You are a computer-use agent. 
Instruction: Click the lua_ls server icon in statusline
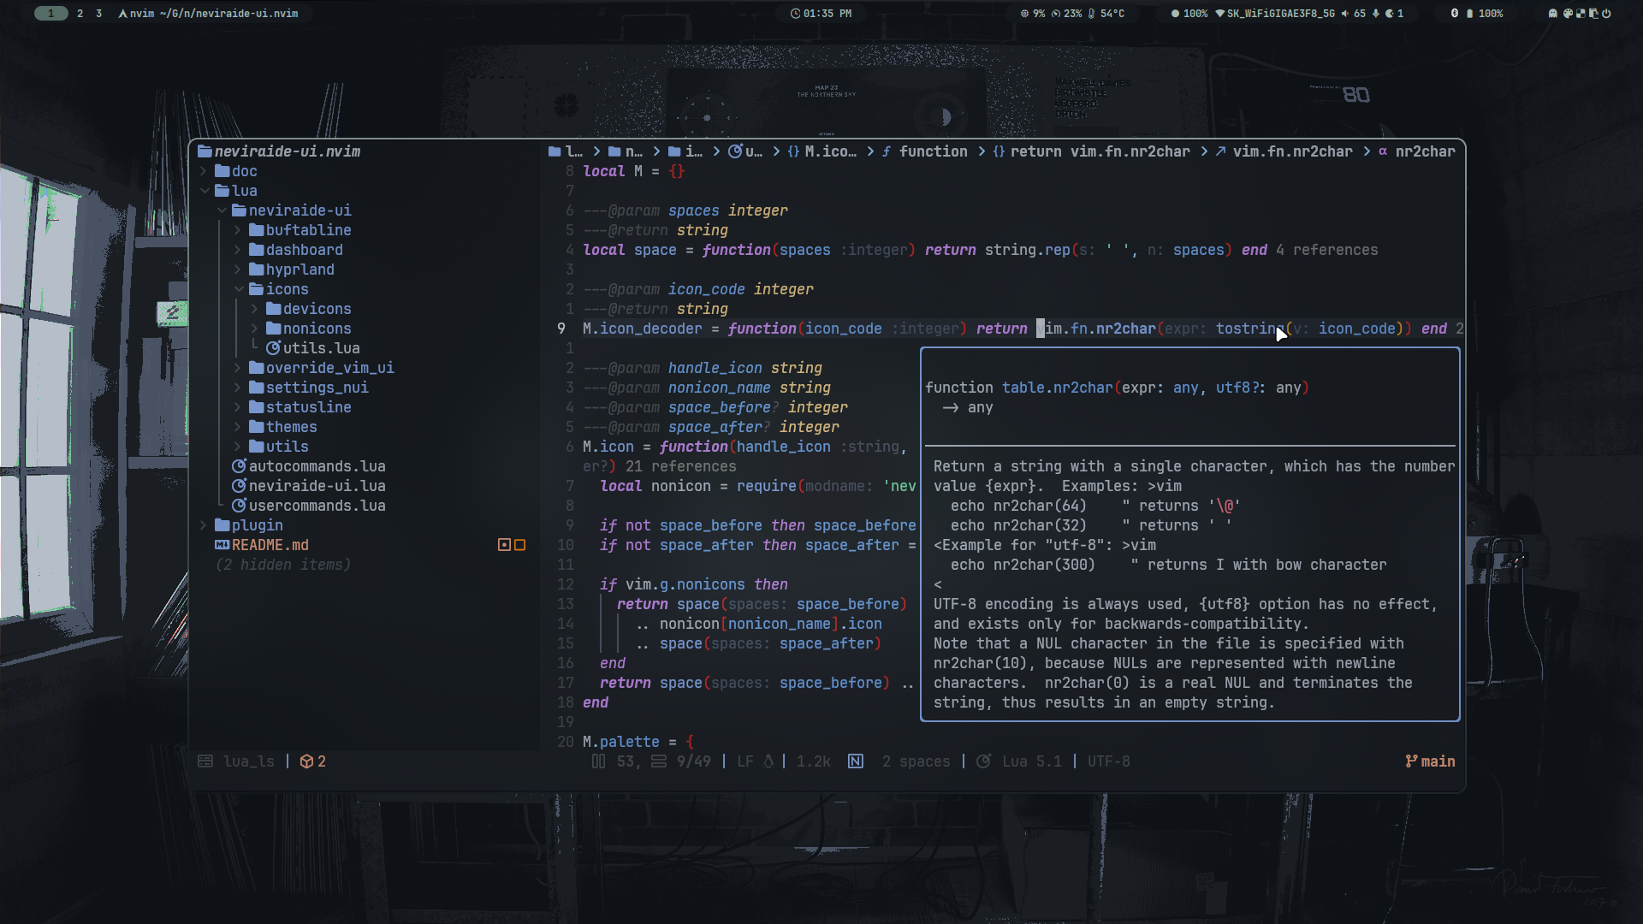[205, 761]
